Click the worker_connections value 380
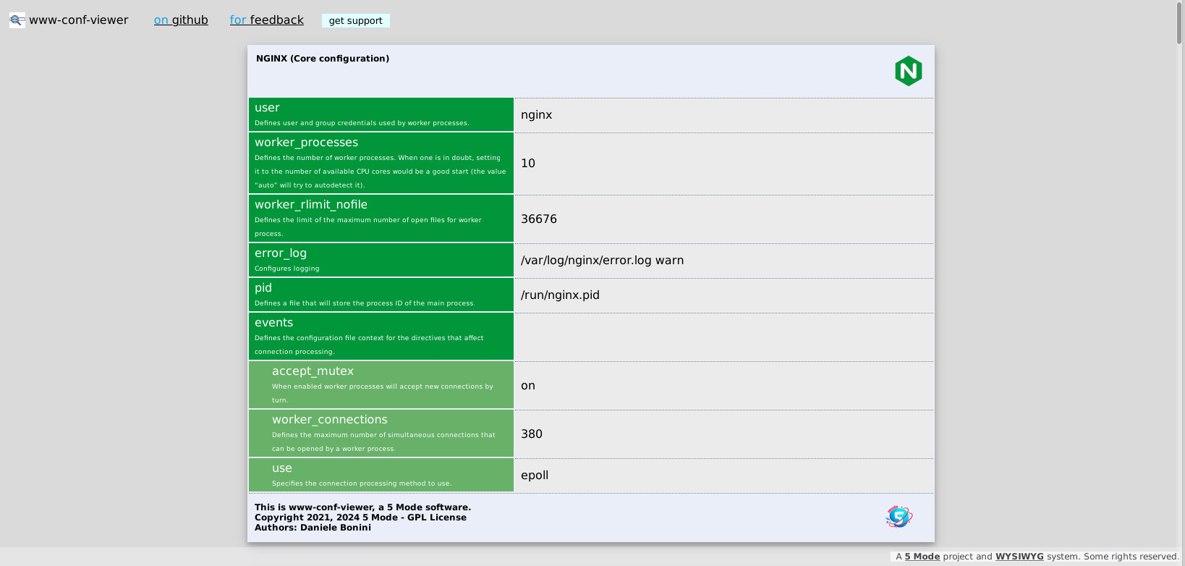This screenshot has width=1185, height=566. tap(532, 434)
